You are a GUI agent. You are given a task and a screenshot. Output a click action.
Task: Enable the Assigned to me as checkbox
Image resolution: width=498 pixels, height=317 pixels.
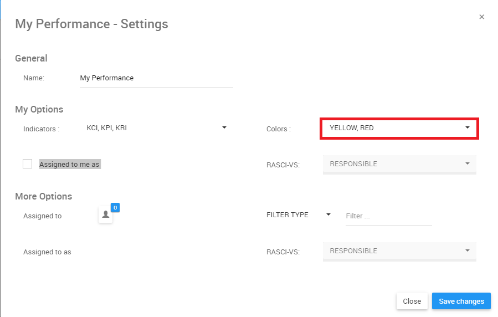tap(28, 163)
